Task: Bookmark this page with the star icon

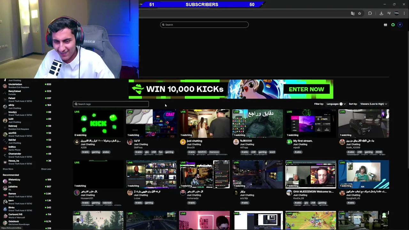Action: coord(359,13)
